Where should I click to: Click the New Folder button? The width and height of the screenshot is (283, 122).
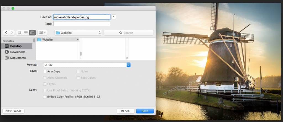pyautogui.click(x=13, y=111)
